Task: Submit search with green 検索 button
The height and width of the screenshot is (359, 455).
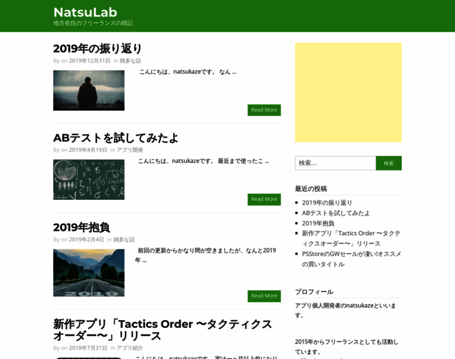Action: coord(389,163)
